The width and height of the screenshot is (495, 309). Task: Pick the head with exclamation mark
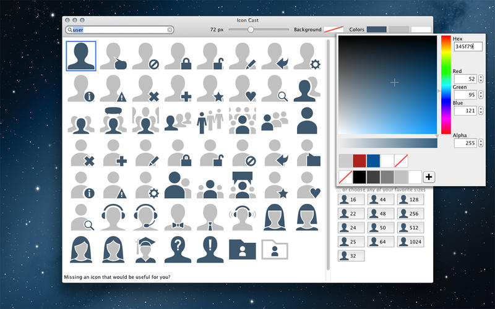(210, 250)
